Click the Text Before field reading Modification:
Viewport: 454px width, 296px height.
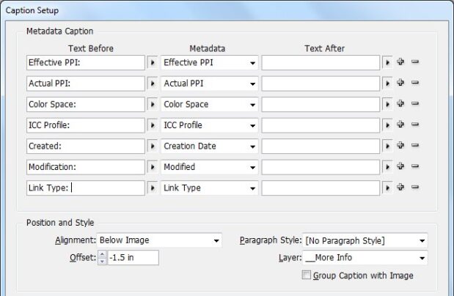[86, 167]
